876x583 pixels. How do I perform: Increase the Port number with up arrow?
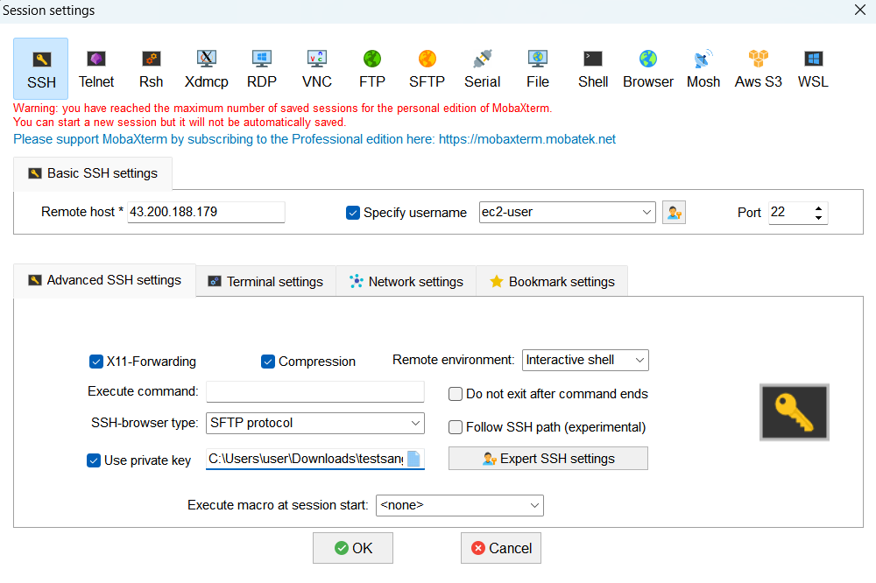click(818, 208)
